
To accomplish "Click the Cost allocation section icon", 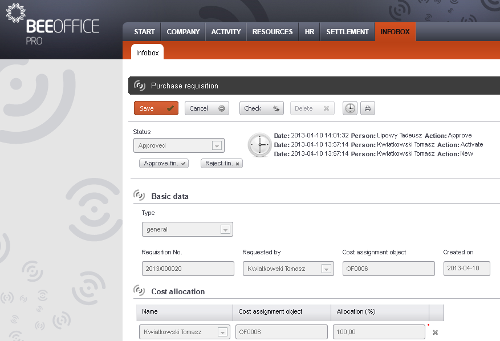I will coord(139,291).
